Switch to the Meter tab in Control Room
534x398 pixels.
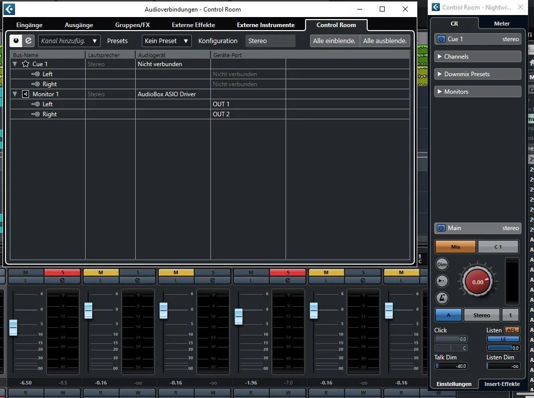501,24
